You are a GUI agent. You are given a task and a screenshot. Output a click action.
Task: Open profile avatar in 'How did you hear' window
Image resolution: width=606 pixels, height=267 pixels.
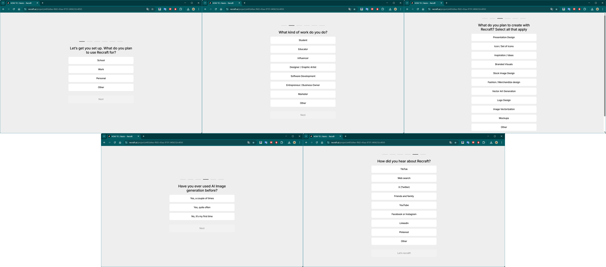click(x=496, y=142)
